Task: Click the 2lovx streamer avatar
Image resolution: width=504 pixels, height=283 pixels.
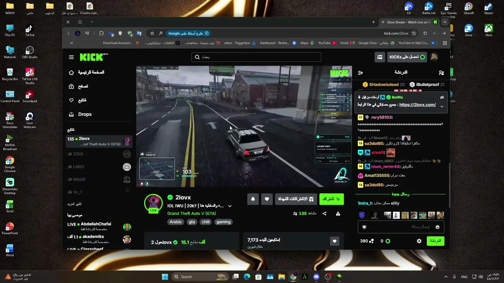Action: click(153, 203)
